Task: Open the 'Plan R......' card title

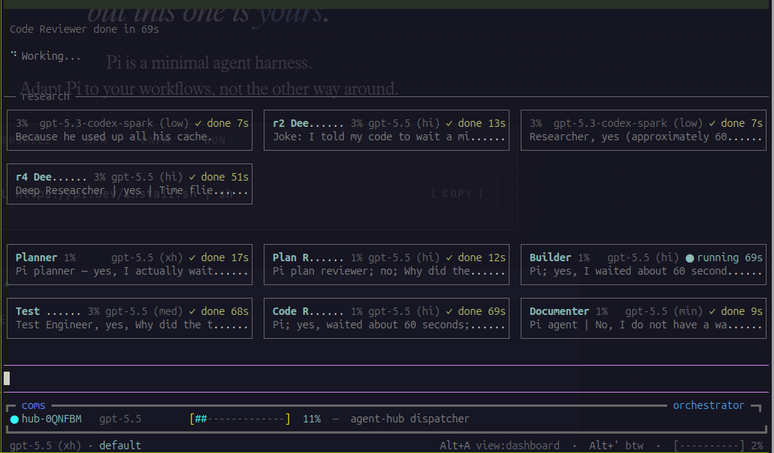Action: point(308,257)
